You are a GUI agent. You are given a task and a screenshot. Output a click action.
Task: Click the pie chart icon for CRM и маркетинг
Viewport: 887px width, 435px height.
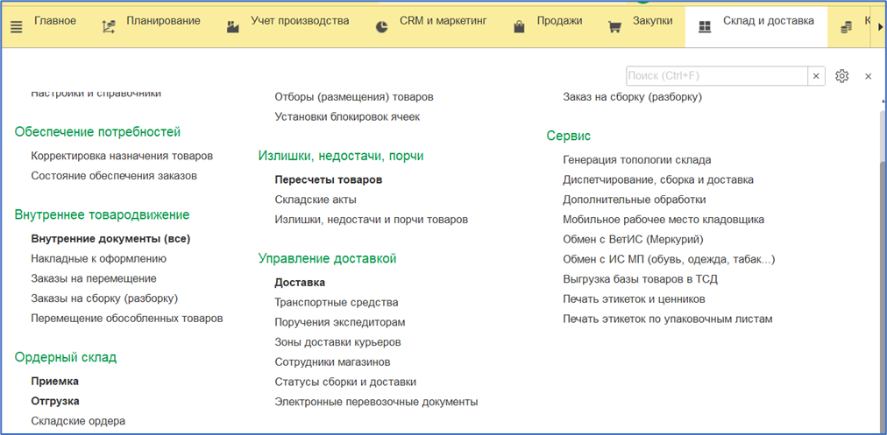[x=382, y=27]
